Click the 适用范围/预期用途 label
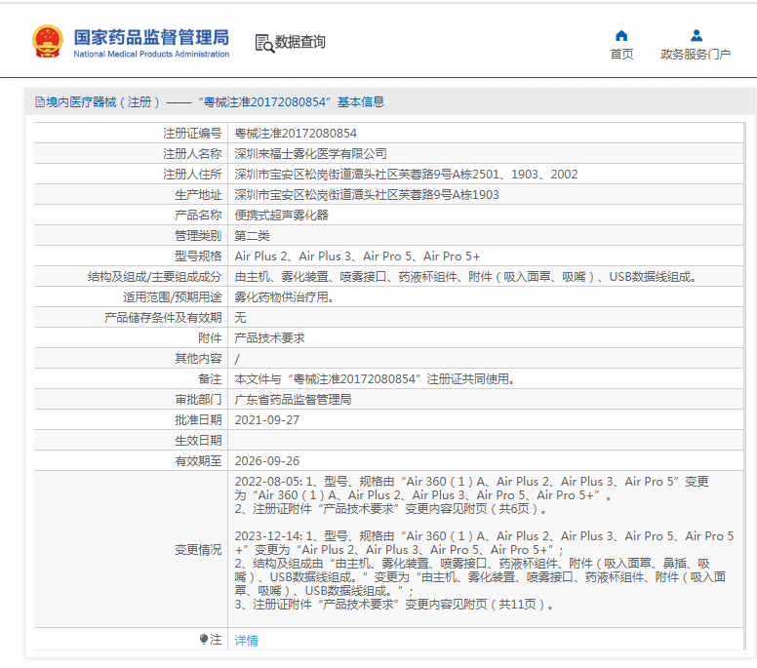 [x=172, y=296]
